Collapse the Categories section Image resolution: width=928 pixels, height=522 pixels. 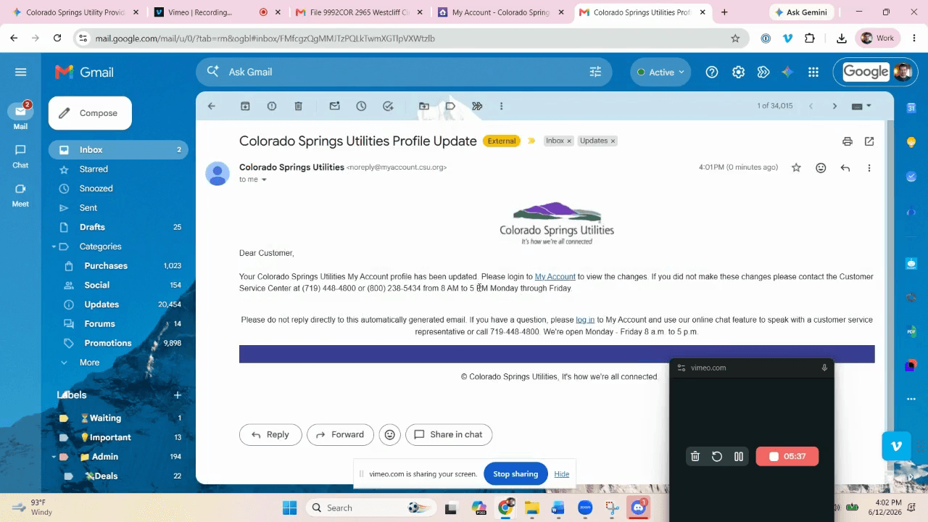[54, 246]
